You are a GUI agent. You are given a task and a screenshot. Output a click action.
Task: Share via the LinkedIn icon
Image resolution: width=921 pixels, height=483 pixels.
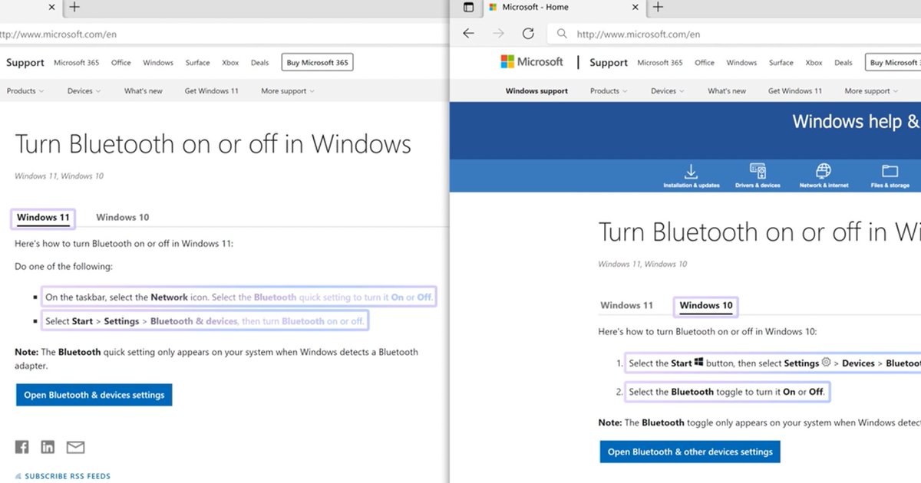pos(48,447)
